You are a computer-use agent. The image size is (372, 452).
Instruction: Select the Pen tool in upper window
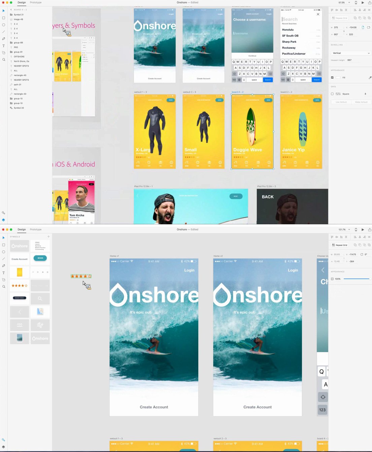pyautogui.click(x=4, y=39)
